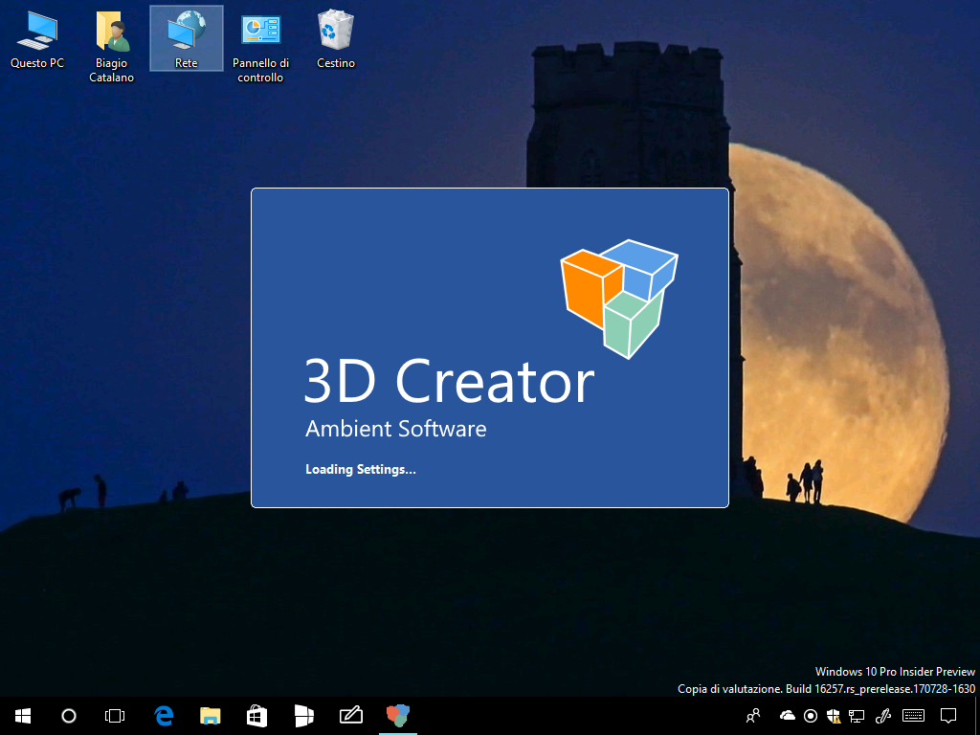Click the 3D Creator splash title

(449, 381)
